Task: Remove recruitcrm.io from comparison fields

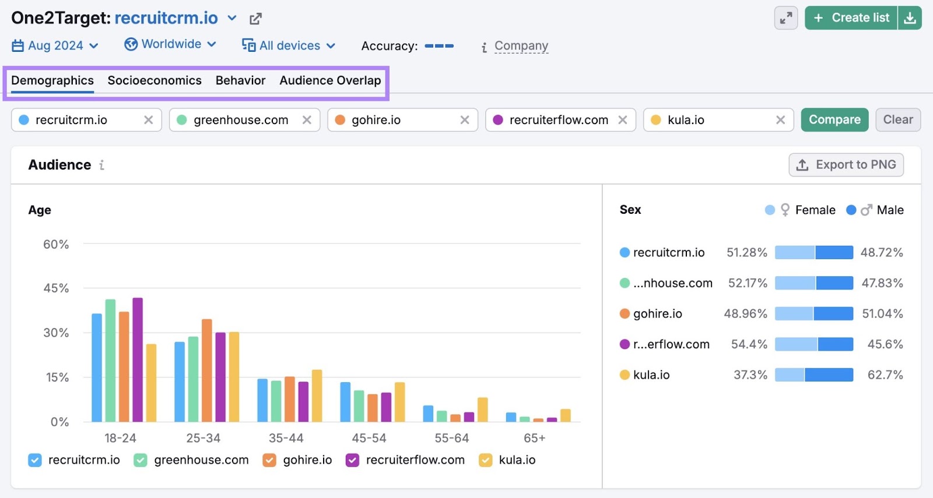Action: [x=149, y=120]
